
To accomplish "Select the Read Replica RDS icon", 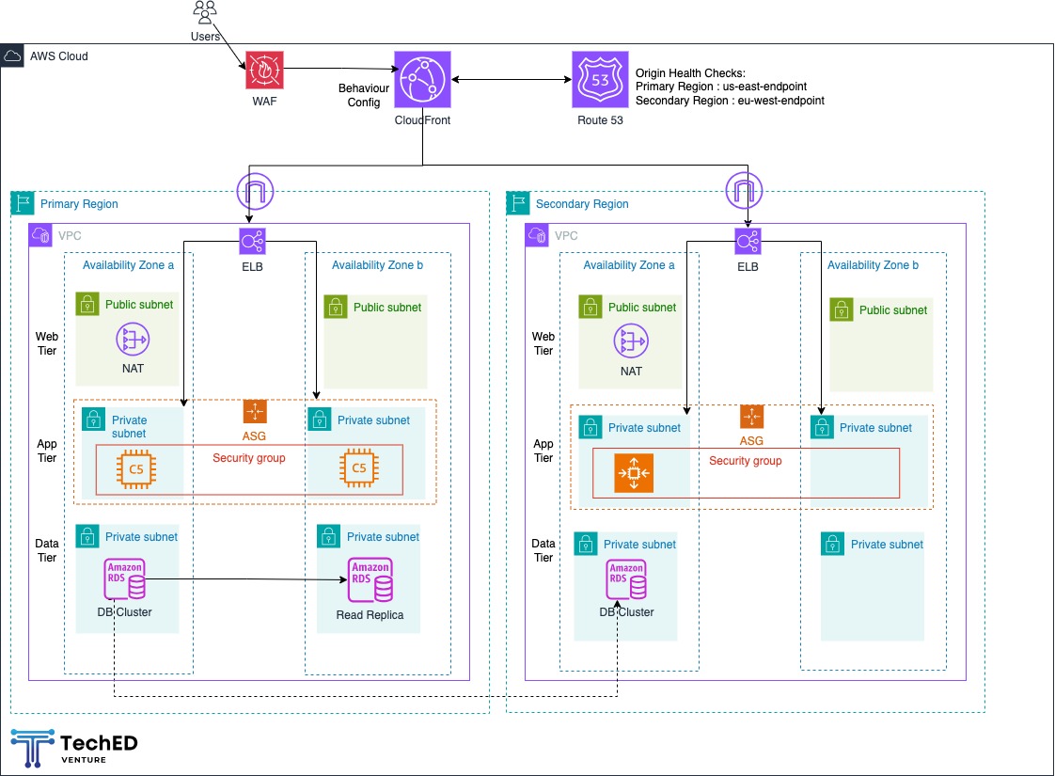I will pos(370,579).
